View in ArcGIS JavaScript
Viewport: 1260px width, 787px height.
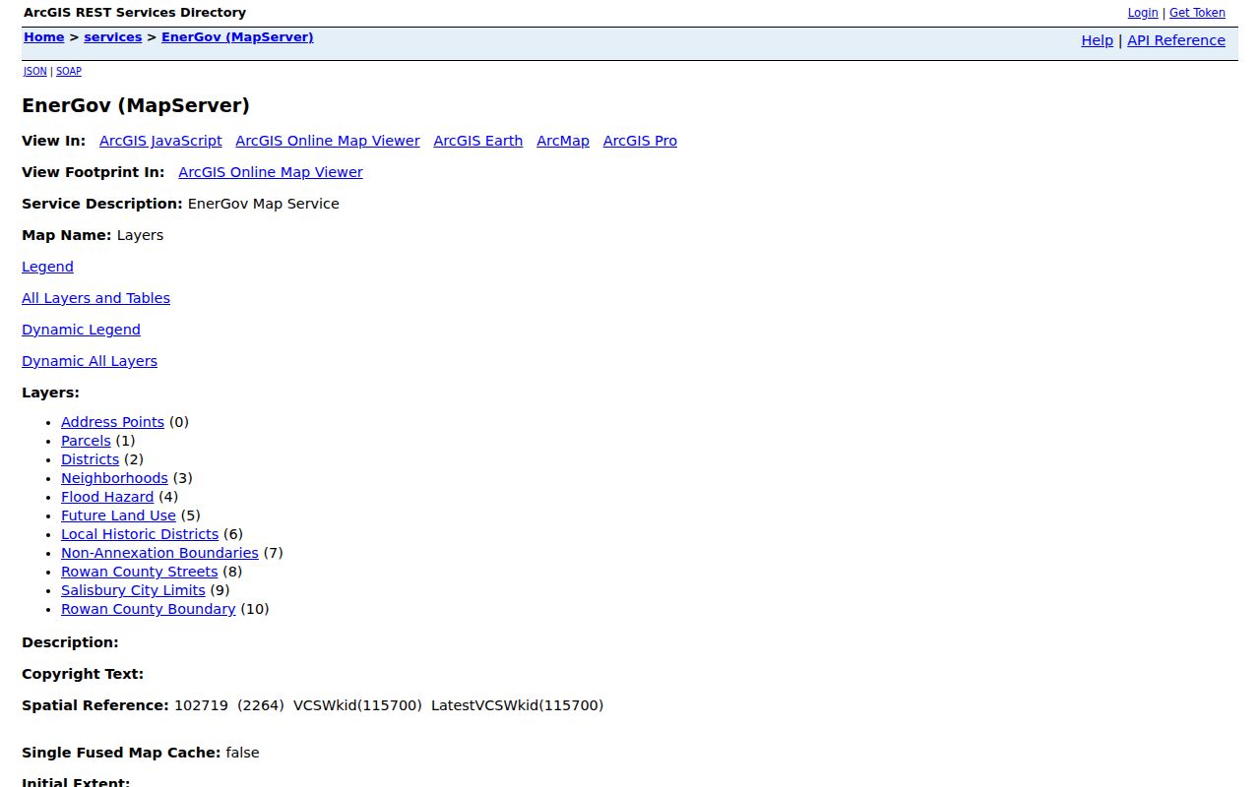coord(160,141)
